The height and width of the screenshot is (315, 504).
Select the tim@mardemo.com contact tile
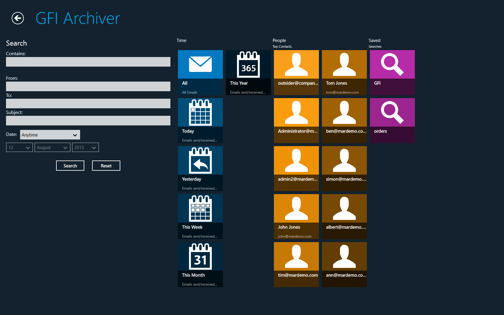[x=296, y=264]
